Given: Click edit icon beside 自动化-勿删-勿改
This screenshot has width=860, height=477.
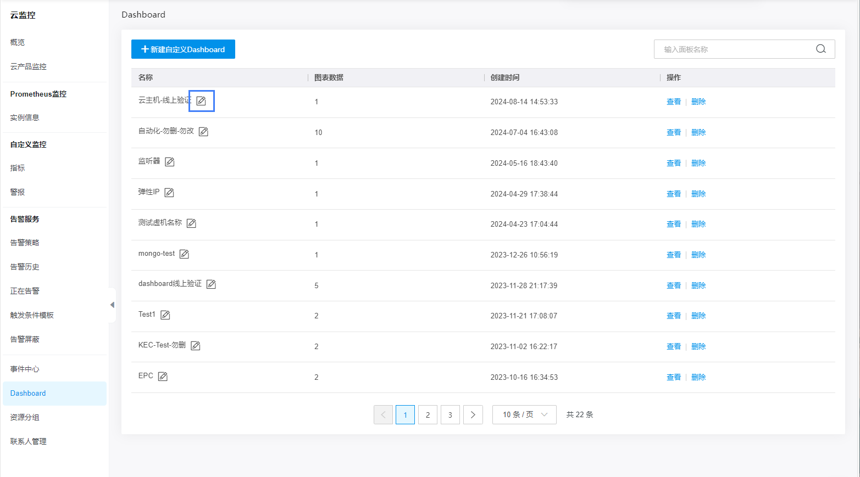Looking at the screenshot, I should (203, 132).
